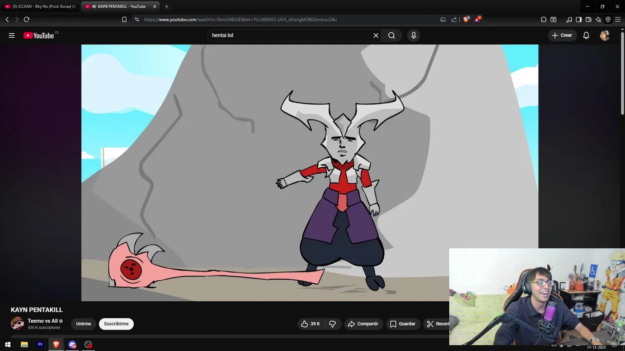Open YouTube notifications bell
The height and width of the screenshot is (351, 625).
[x=586, y=35]
